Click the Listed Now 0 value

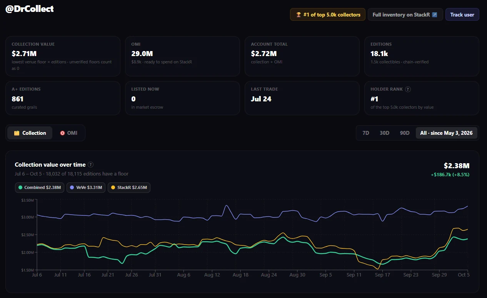[133, 99]
